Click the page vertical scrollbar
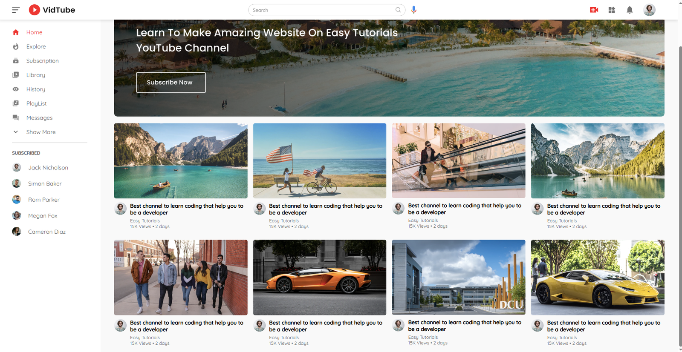 click(679, 192)
